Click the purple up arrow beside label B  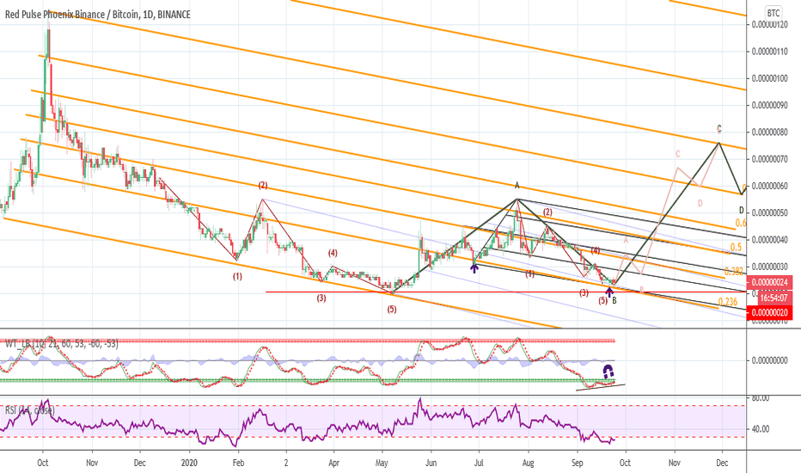(x=609, y=292)
